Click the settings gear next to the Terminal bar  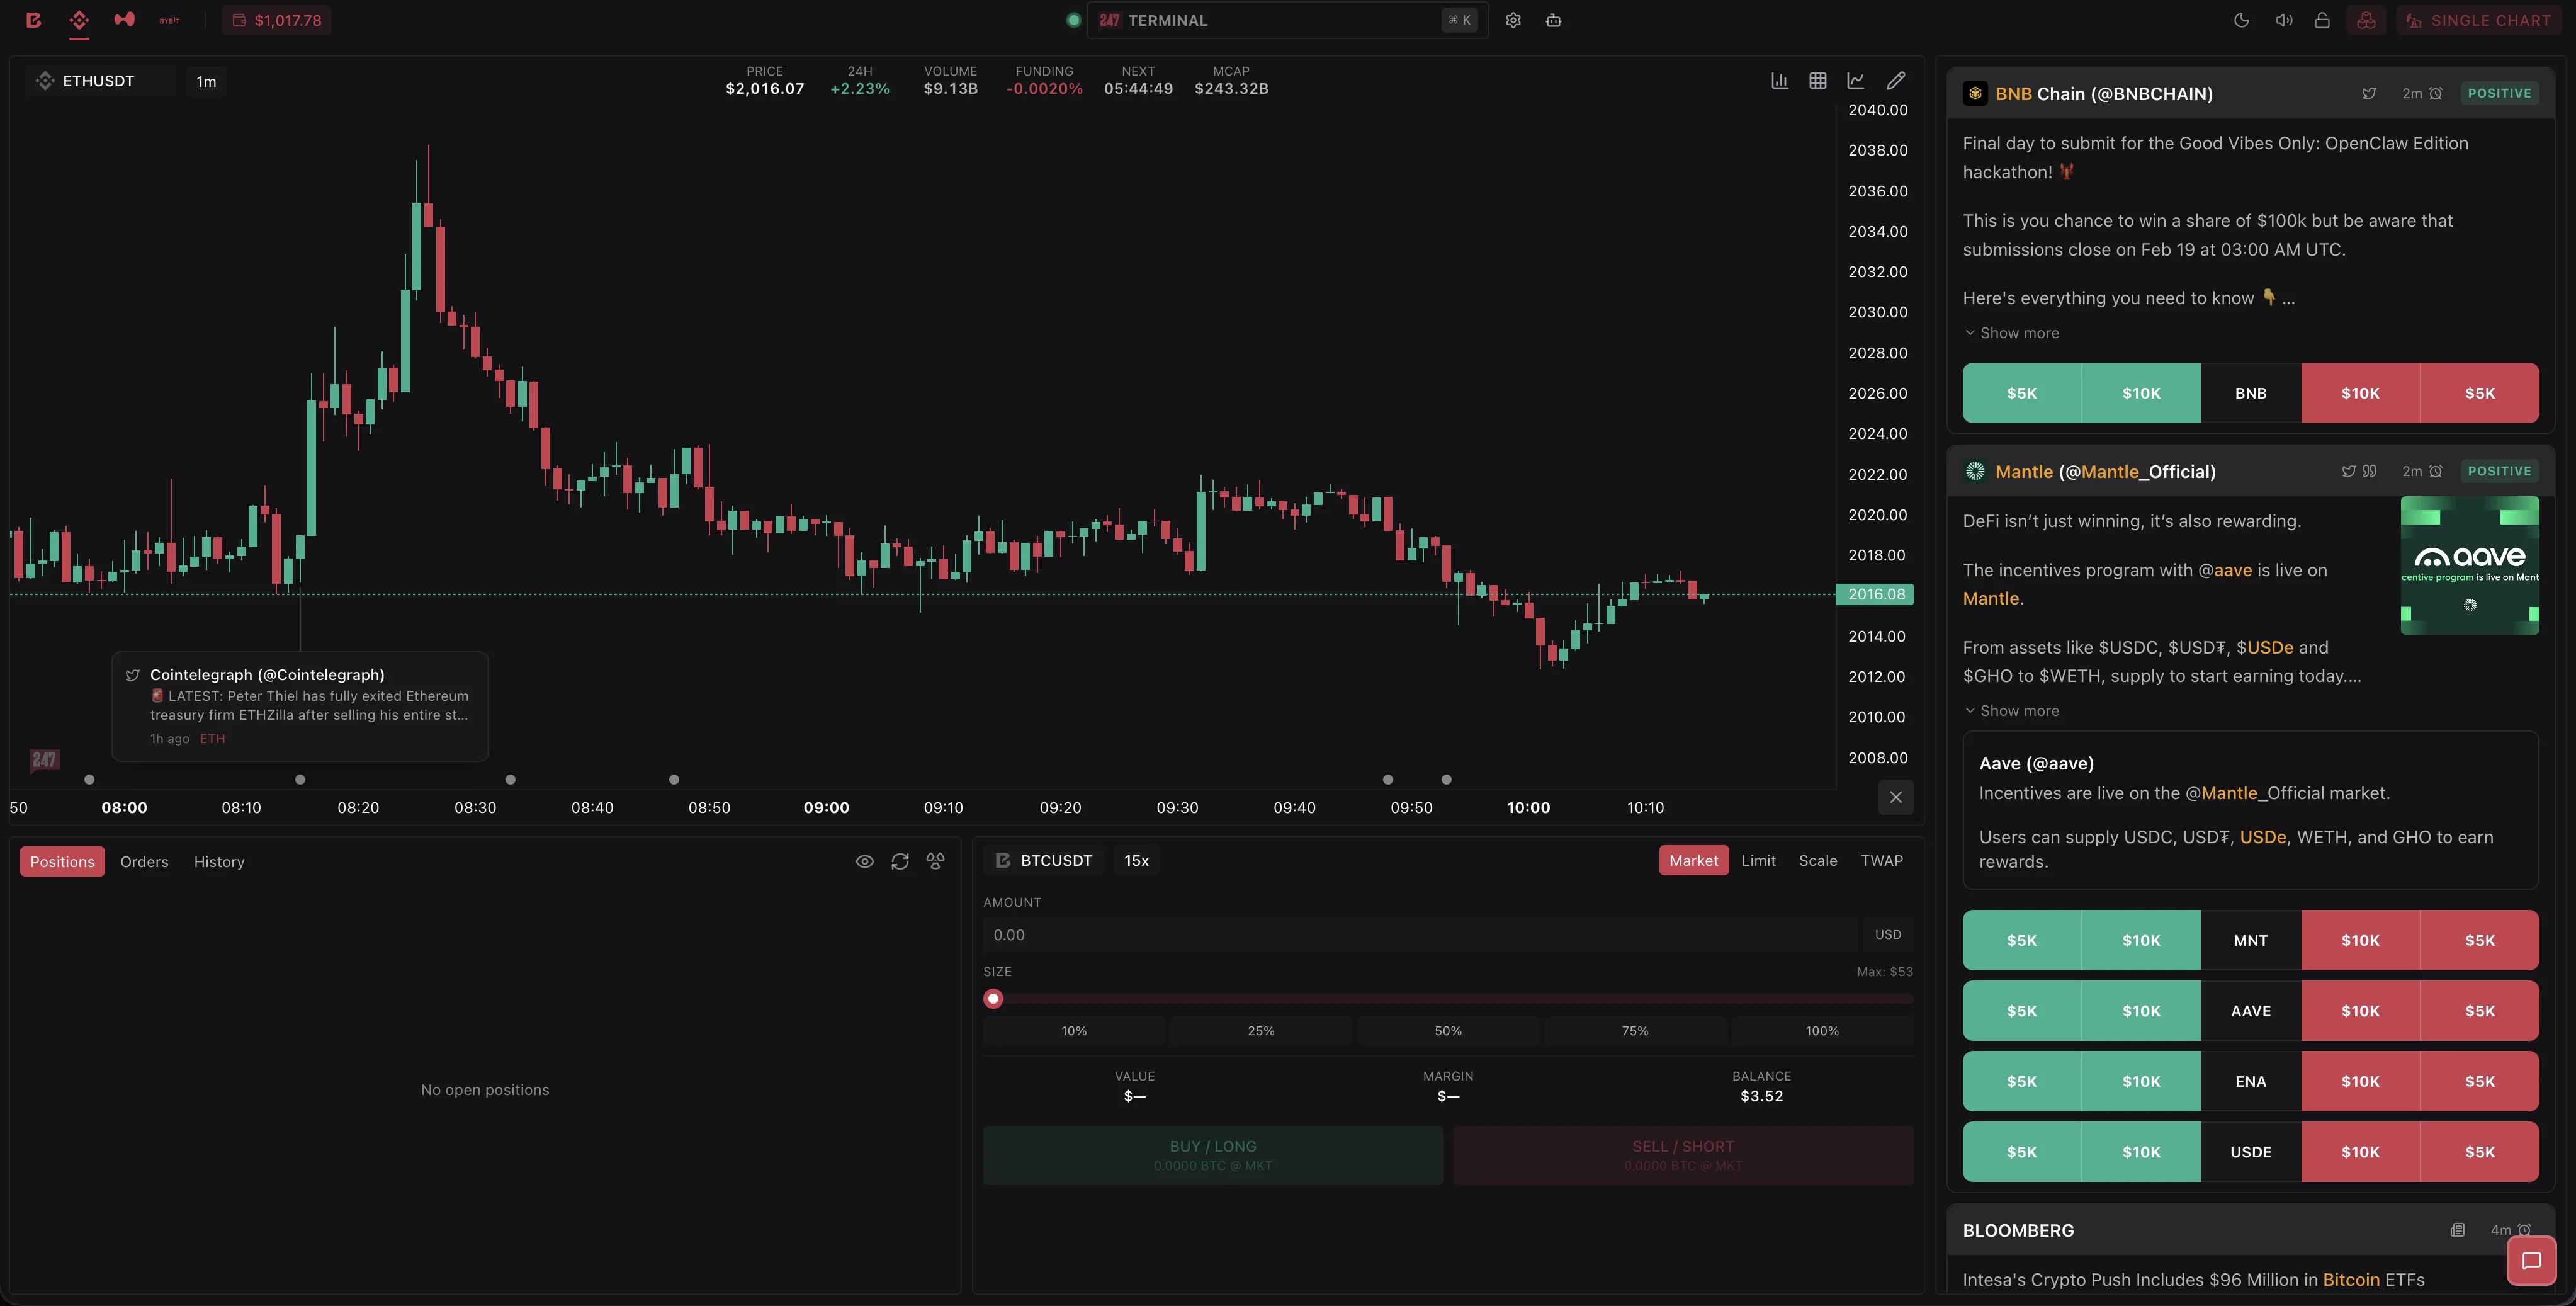point(1513,20)
